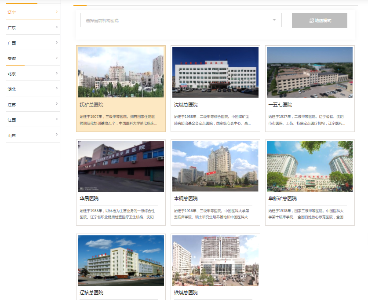
Task: Click the 山东 chevron arrow icon
Action: tap(57, 135)
